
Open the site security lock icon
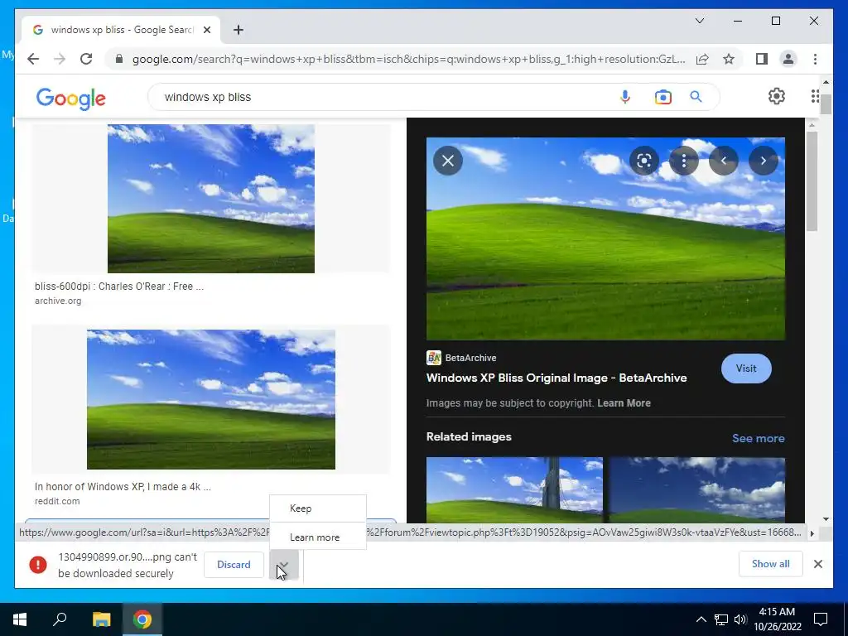click(x=119, y=59)
